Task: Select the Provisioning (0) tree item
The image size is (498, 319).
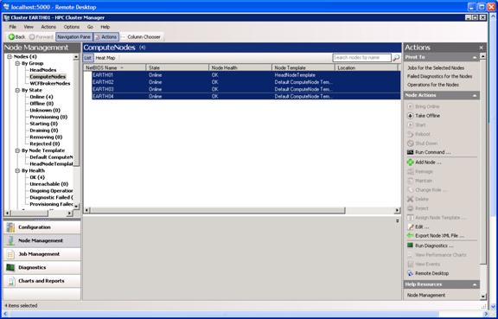Action: click(x=48, y=117)
